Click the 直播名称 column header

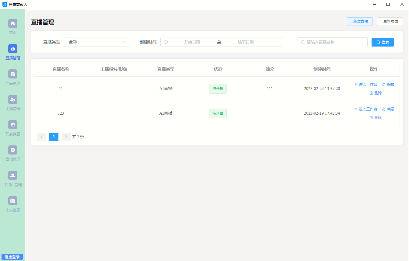pos(61,69)
